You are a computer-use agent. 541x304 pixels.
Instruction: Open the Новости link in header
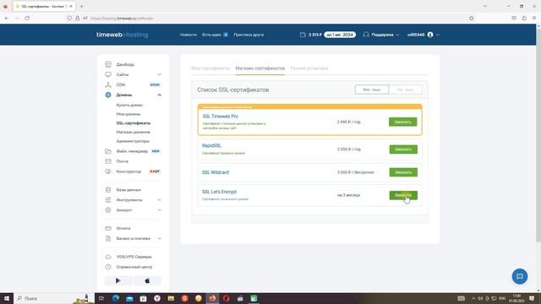[189, 35]
